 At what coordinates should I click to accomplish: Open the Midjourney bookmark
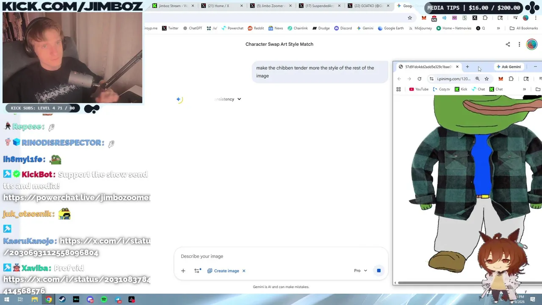click(420, 28)
